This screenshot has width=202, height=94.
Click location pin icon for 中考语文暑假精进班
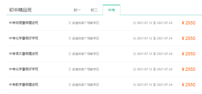click(x=70, y=54)
